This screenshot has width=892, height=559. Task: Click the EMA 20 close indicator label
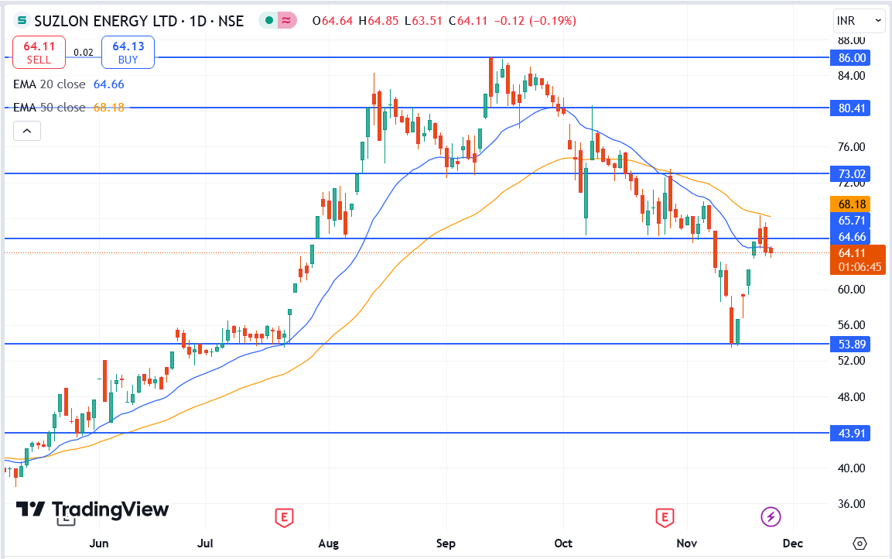49,85
